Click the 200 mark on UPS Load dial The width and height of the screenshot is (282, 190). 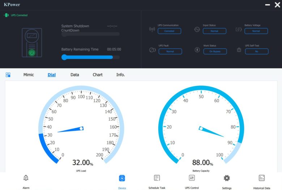coord(99,155)
